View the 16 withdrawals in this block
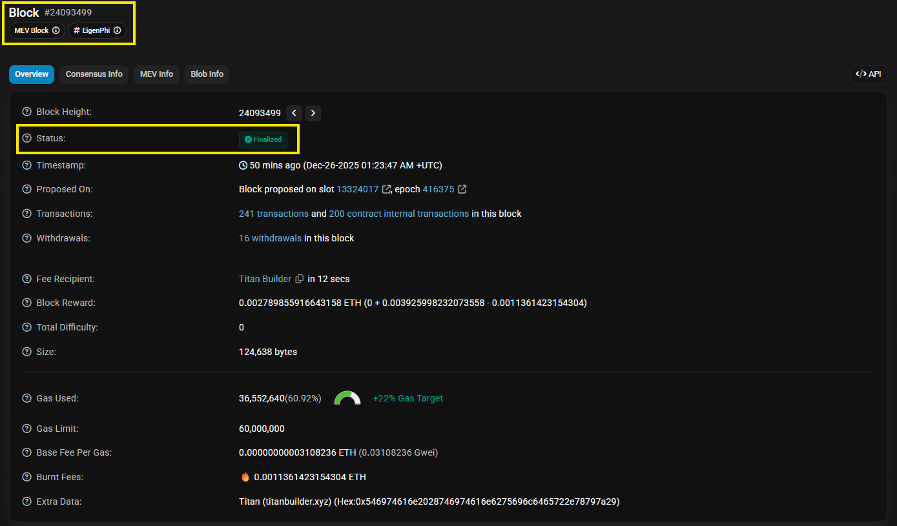This screenshot has width=897, height=526. click(270, 238)
